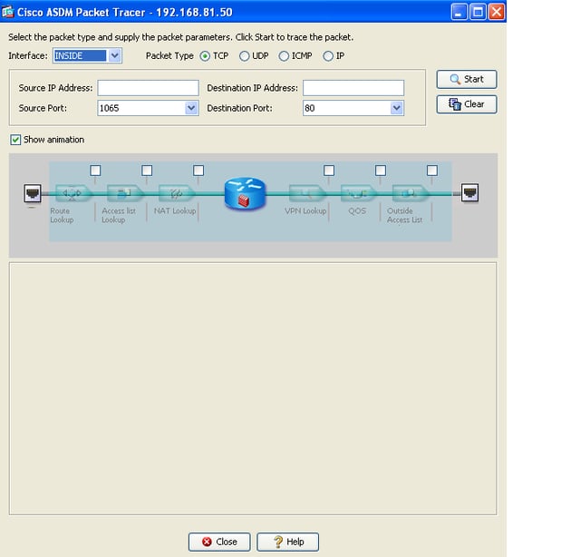
Task: Open Help for Packet Tracer
Action: point(288,542)
